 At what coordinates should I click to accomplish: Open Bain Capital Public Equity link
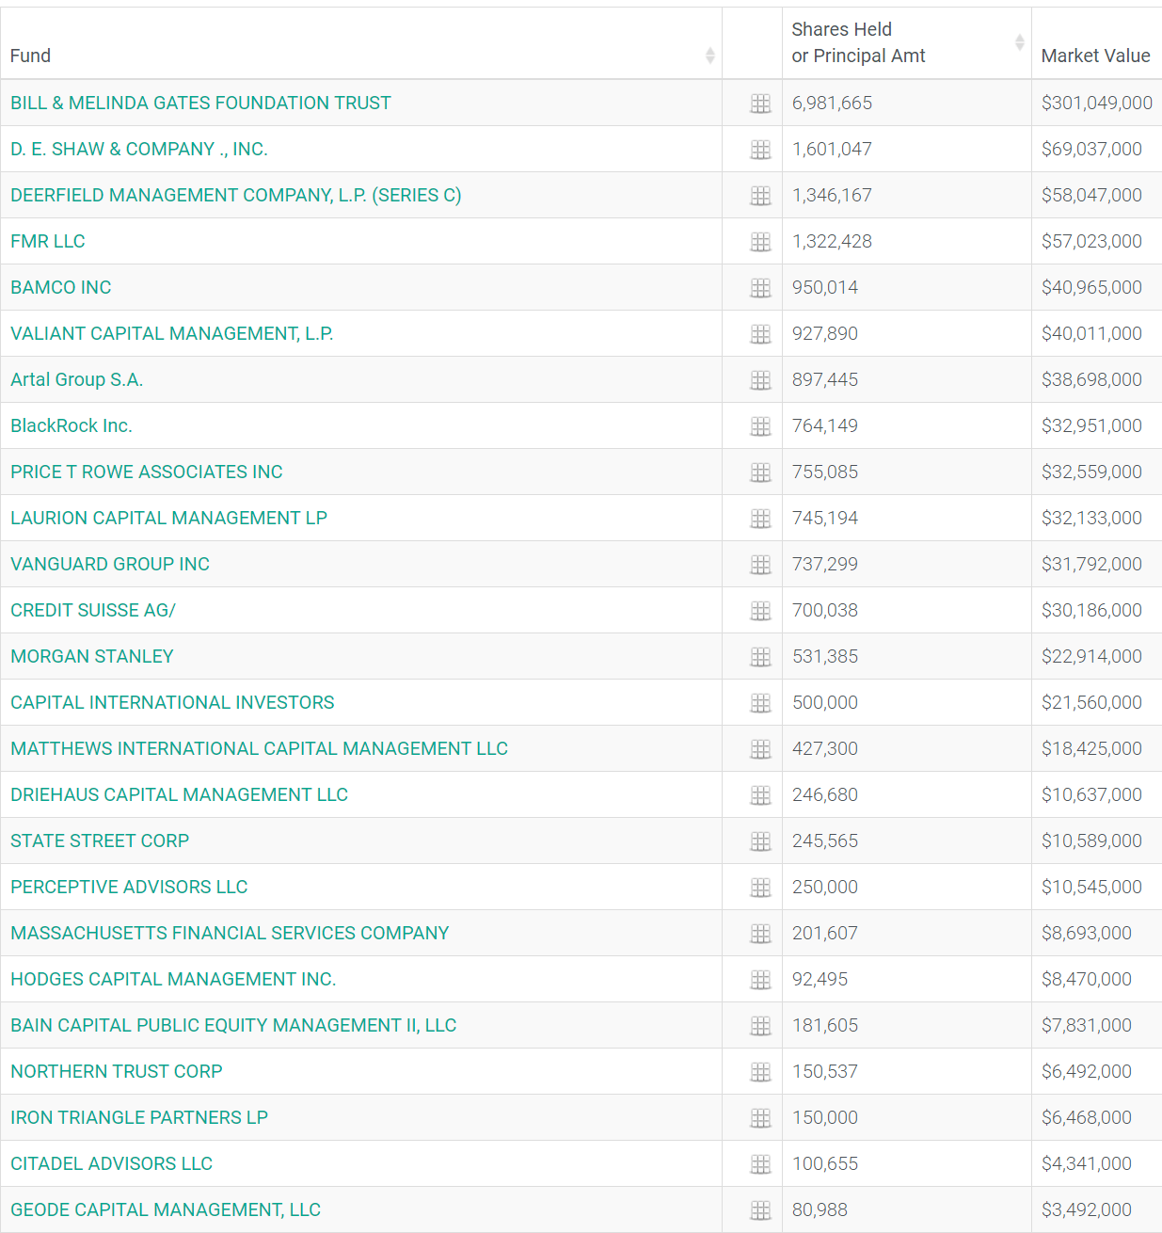233,1025
